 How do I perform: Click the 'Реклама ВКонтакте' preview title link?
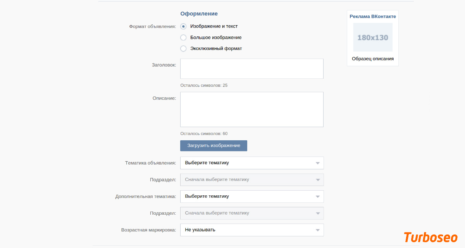(373, 16)
